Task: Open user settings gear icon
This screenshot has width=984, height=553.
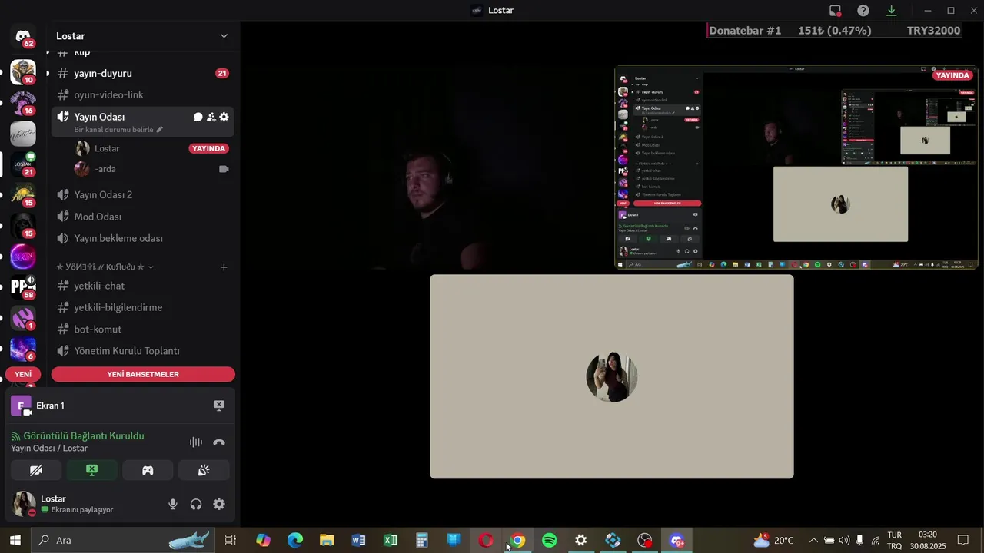Action: click(x=219, y=504)
